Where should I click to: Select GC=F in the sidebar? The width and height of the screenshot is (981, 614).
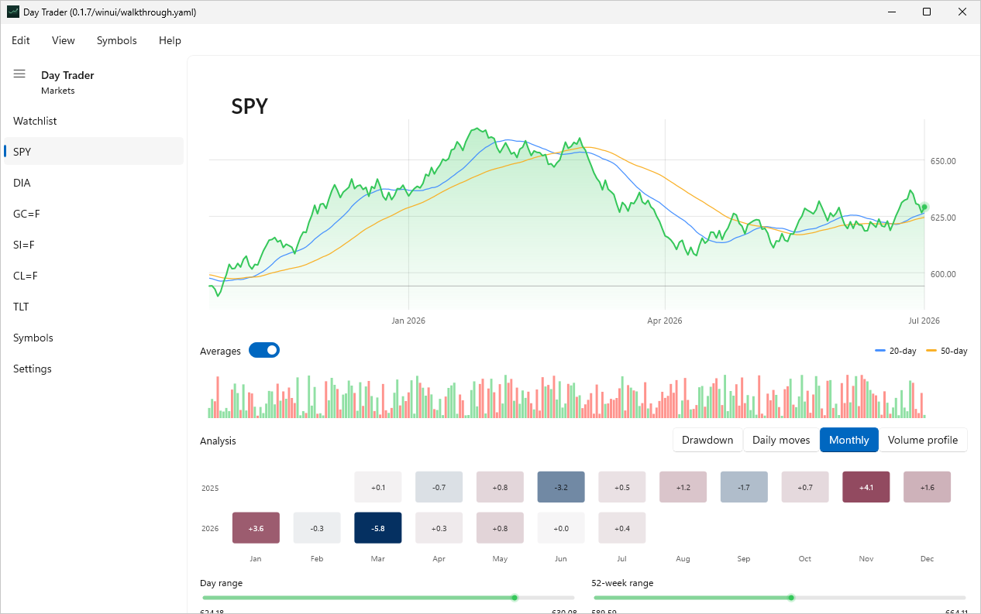pyautogui.click(x=94, y=214)
